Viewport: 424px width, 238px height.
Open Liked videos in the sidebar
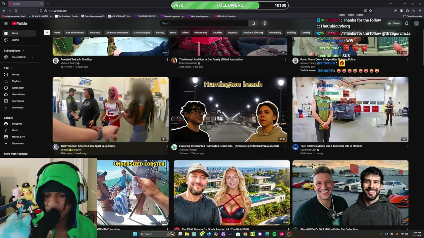coord(18,94)
